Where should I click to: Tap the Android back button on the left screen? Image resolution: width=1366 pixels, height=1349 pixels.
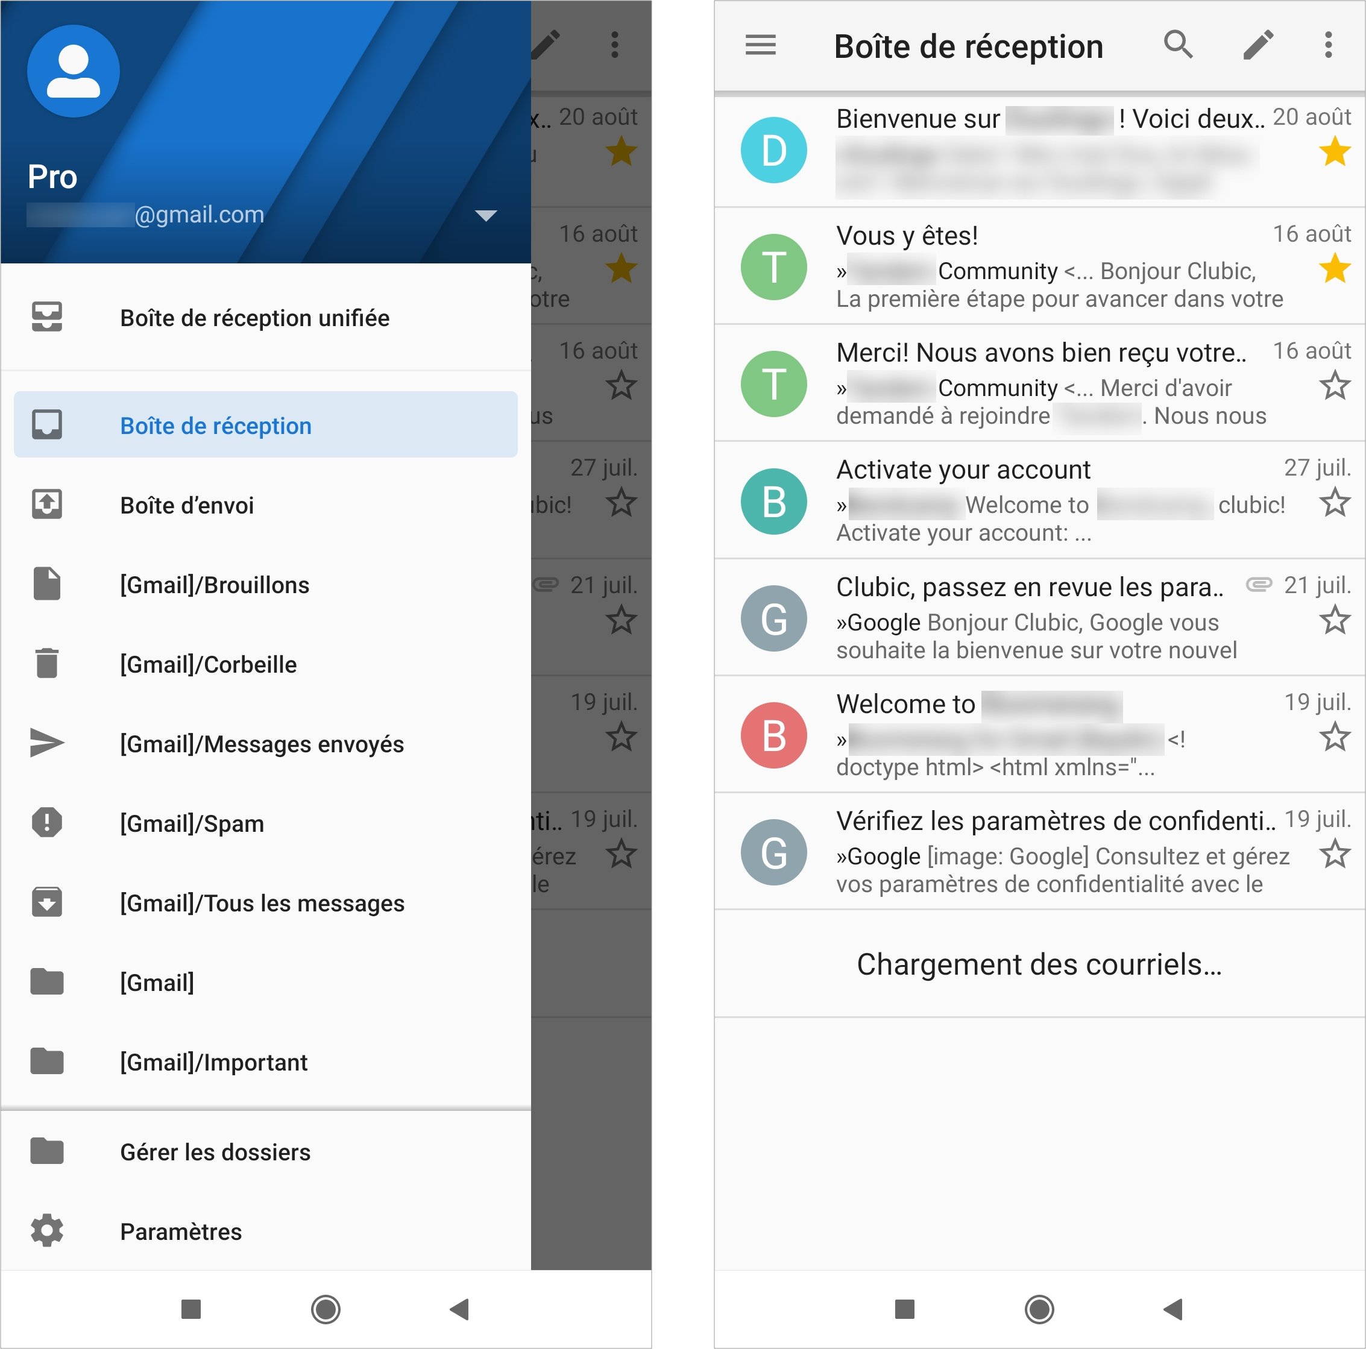click(x=459, y=1309)
